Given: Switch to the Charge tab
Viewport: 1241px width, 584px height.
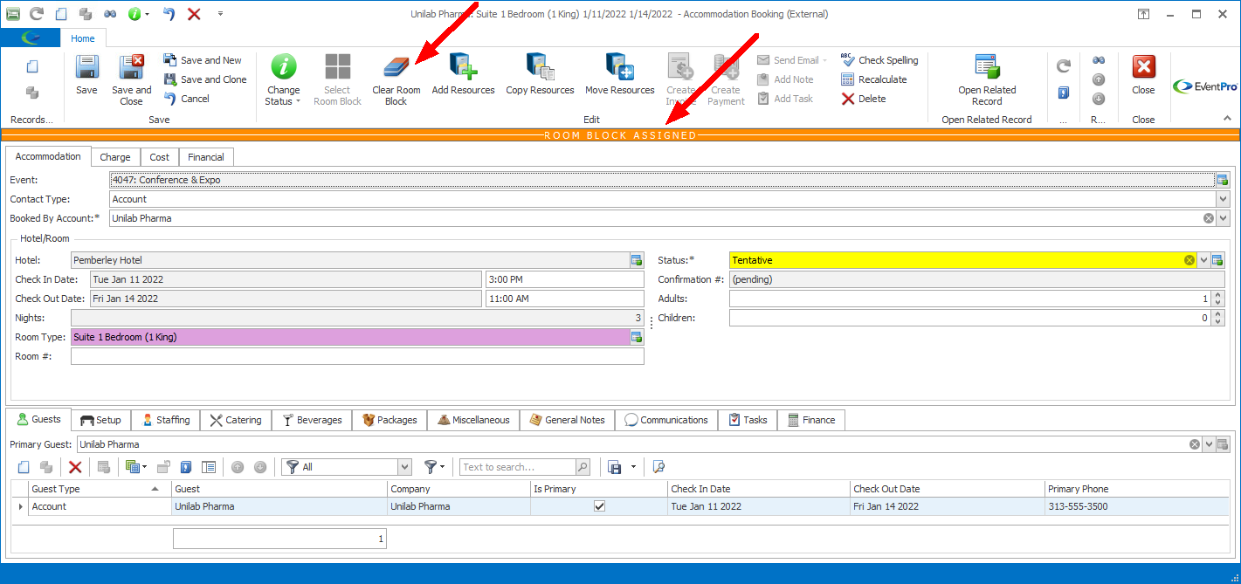Looking at the screenshot, I should 115,157.
